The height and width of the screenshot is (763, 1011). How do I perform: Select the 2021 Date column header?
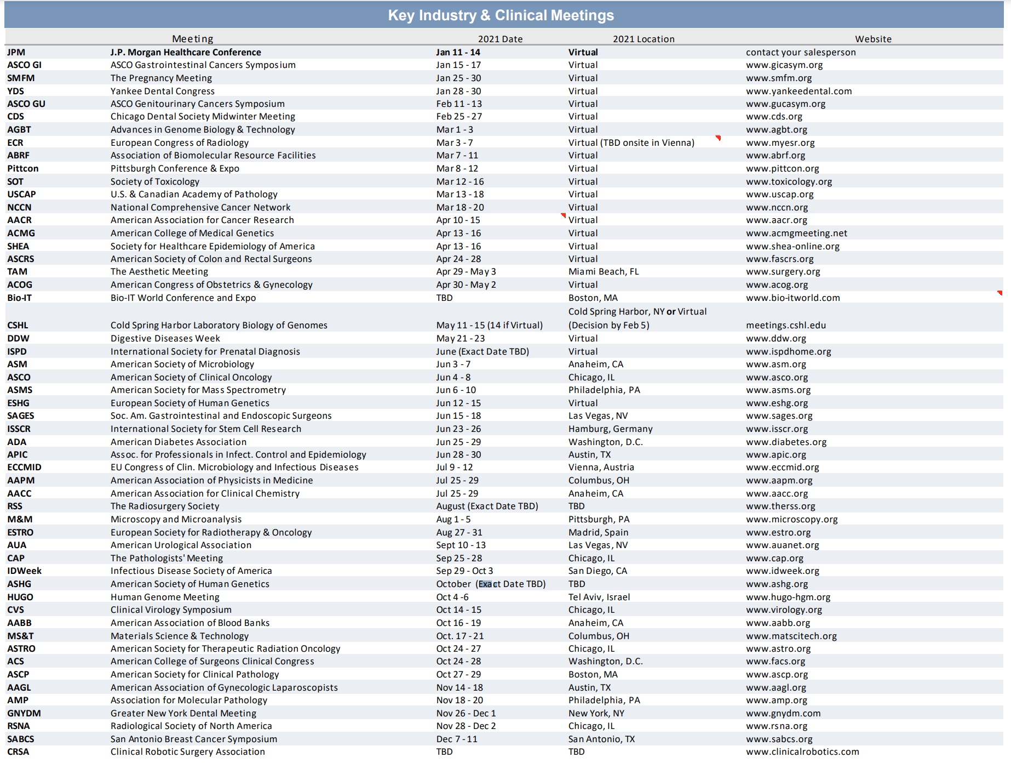tap(500, 39)
